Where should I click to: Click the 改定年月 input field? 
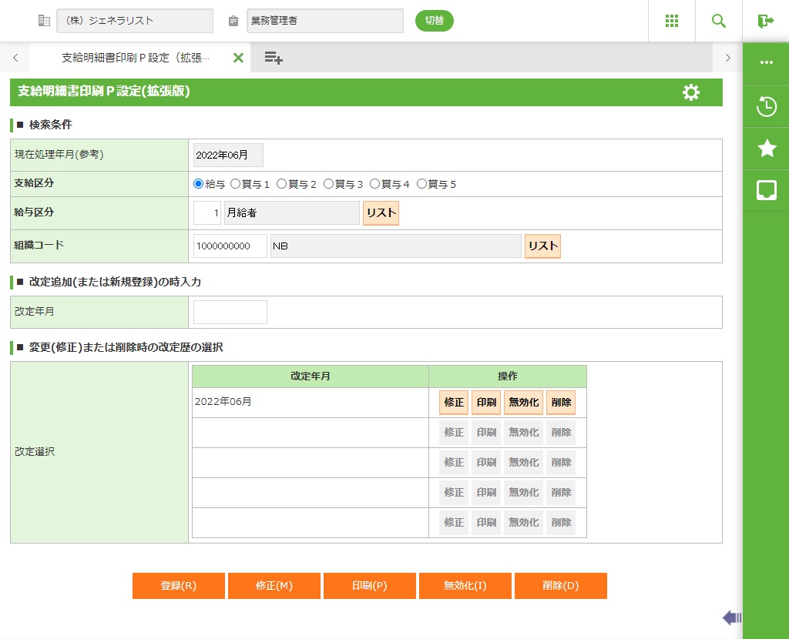230,313
